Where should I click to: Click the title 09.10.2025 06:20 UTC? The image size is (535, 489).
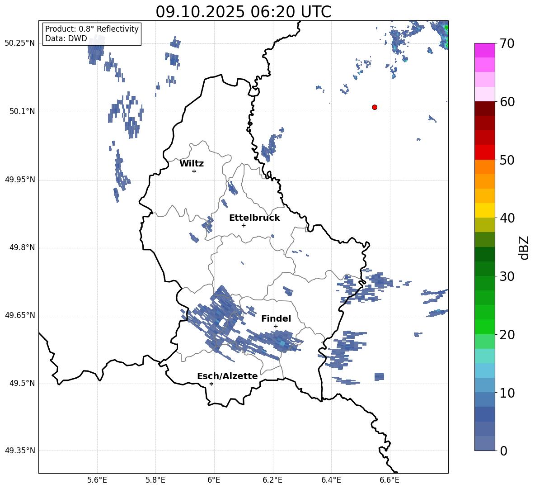tap(243, 12)
